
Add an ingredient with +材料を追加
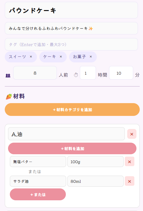pos(72,149)
